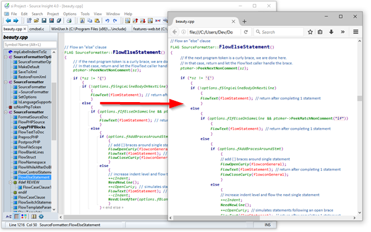Viewport: 371px width, 232px height.
Task: Select FlowCaseClause in symbol list
Action: coord(32,197)
